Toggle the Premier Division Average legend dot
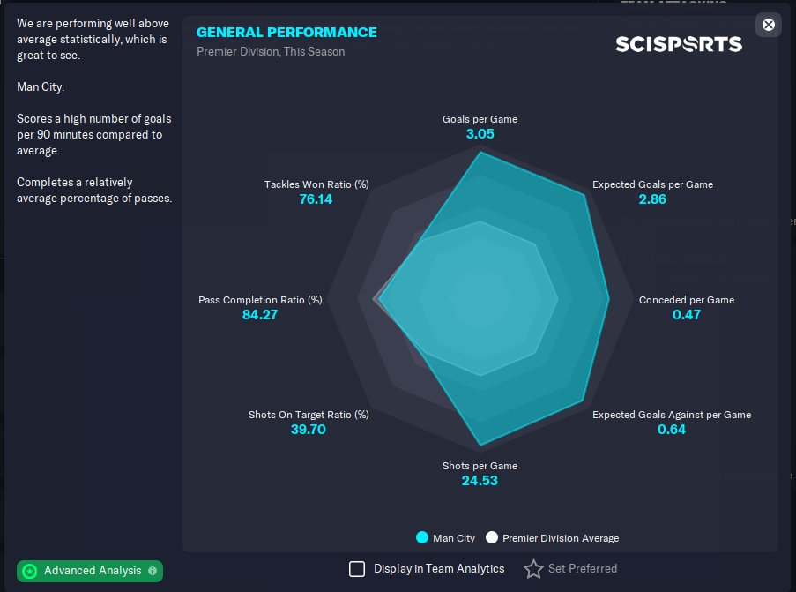Image resolution: width=796 pixels, height=592 pixels. (491, 537)
